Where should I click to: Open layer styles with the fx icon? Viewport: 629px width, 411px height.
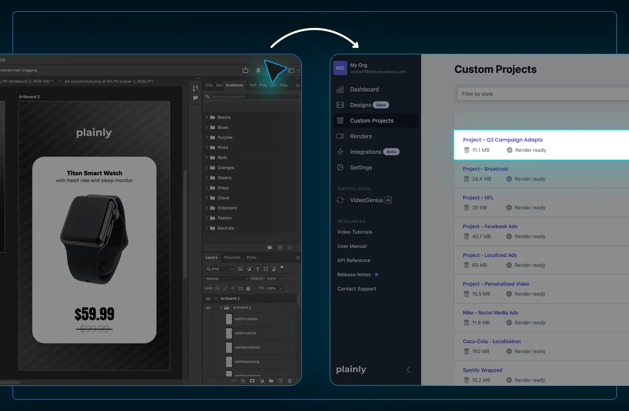pyautogui.click(x=243, y=381)
